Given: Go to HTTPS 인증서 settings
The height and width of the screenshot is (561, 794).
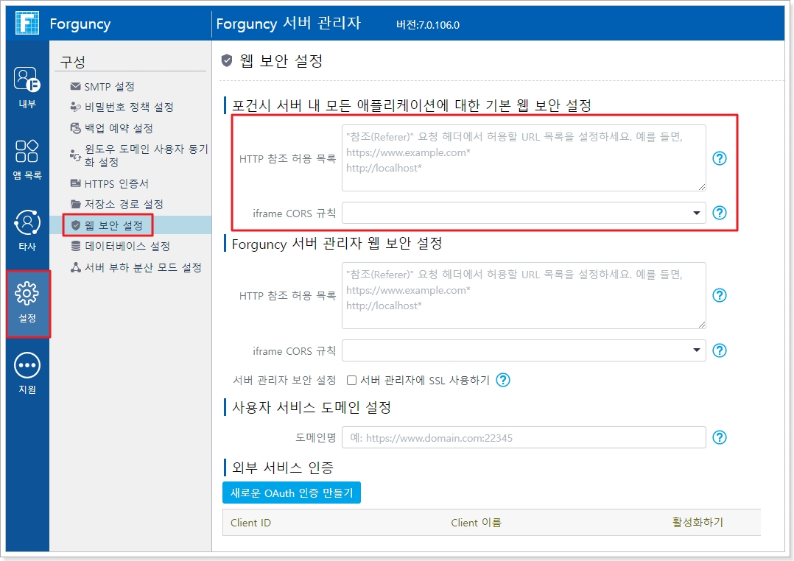Looking at the screenshot, I should (x=116, y=183).
